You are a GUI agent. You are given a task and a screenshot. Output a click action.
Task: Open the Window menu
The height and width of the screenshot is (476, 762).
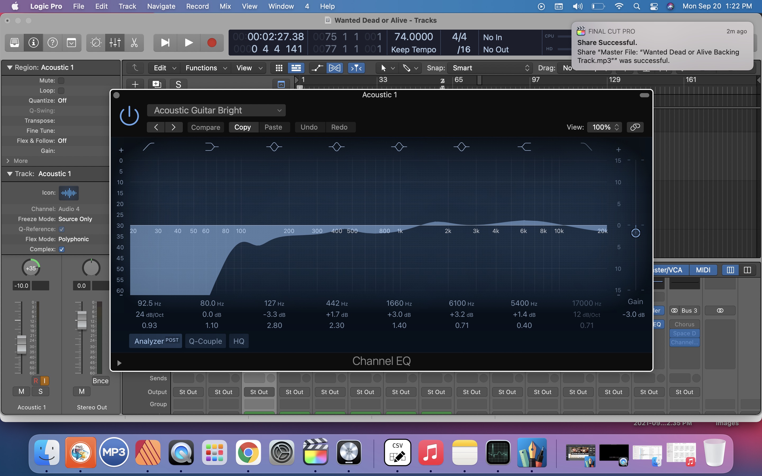click(x=281, y=6)
